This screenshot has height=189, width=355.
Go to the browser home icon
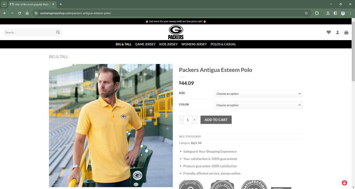27,13
